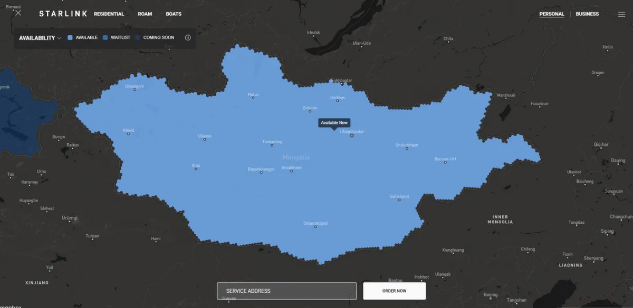The image size is (633, 308).
Task: Focus the Service Address input field
Action: tap(287, 291)
